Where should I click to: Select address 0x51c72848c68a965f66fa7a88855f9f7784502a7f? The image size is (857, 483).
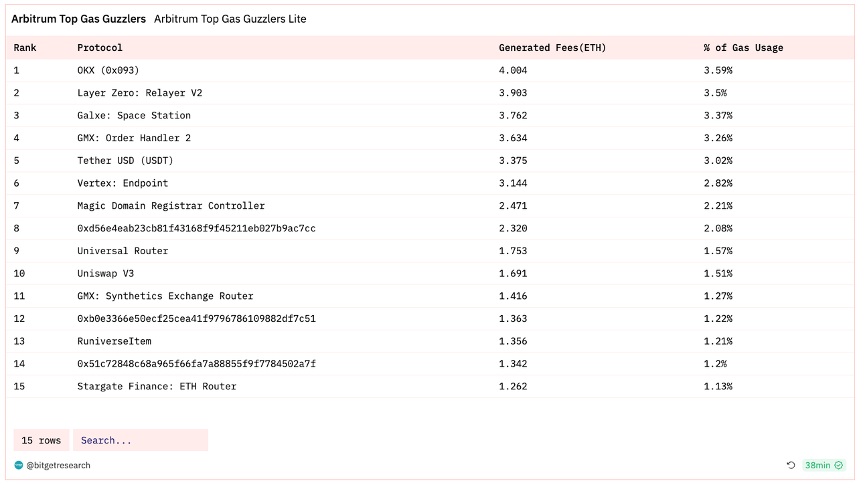pos(196,364)
